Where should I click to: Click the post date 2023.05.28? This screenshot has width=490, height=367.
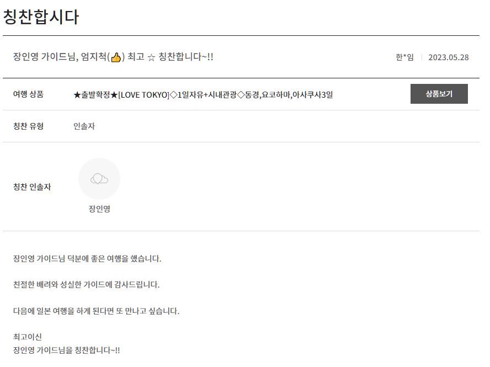[448, 57]
